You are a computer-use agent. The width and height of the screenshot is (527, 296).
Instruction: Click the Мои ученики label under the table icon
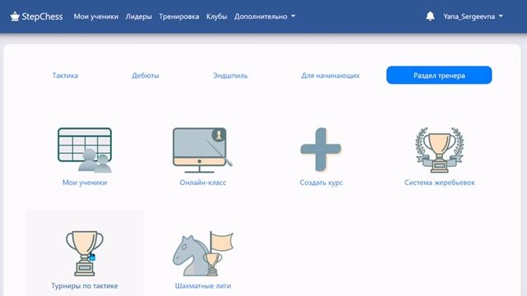(x=84, y=183)
